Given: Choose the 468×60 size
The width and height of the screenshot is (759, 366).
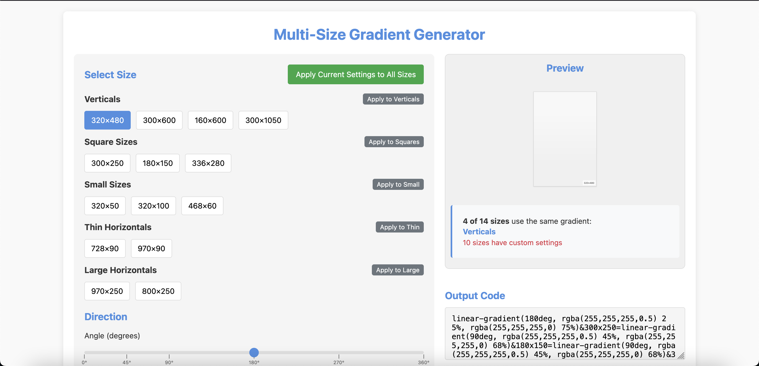Looking at the screenshot, I should 202,206.
